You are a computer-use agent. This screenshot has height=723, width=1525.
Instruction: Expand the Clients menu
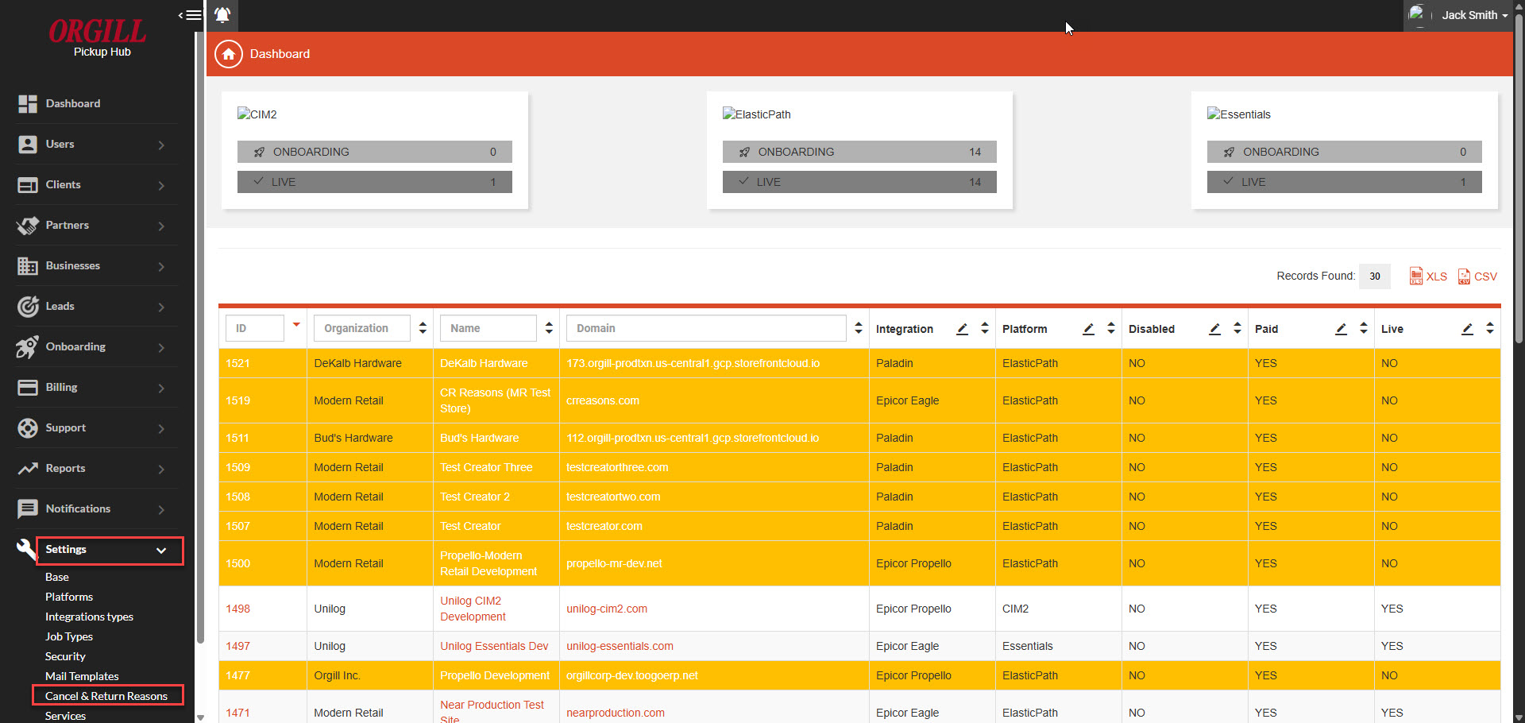coord(161,185)
